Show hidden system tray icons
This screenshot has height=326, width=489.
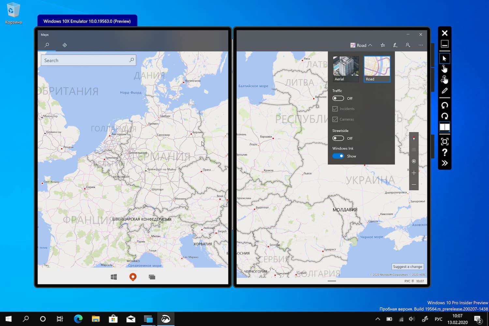coord(378,319)
